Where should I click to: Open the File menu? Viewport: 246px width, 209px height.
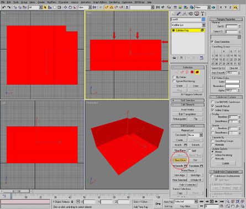pos(3,2)
